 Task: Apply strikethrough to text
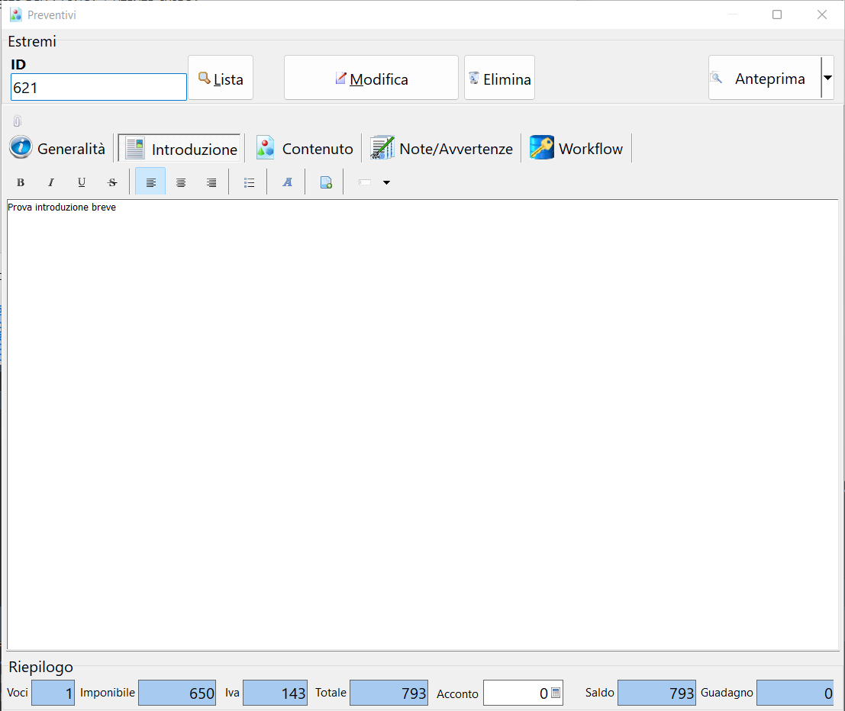click(x=112, y=182)
